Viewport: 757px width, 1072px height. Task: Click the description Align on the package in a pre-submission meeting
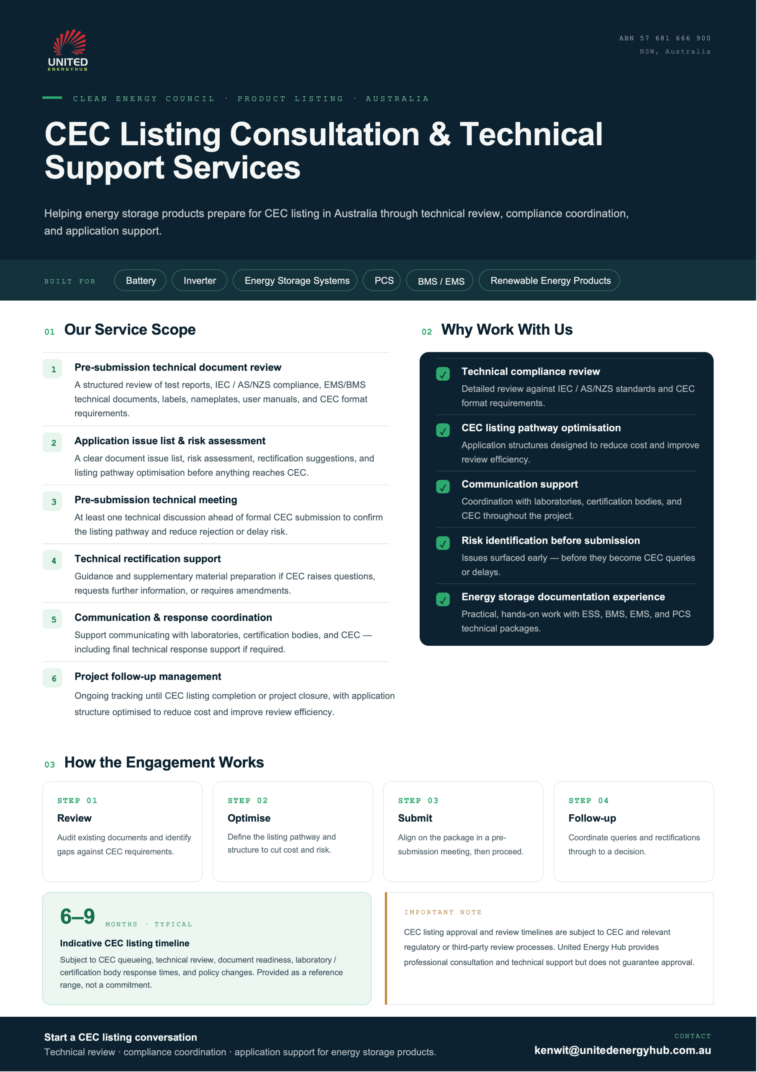(461, 845)
